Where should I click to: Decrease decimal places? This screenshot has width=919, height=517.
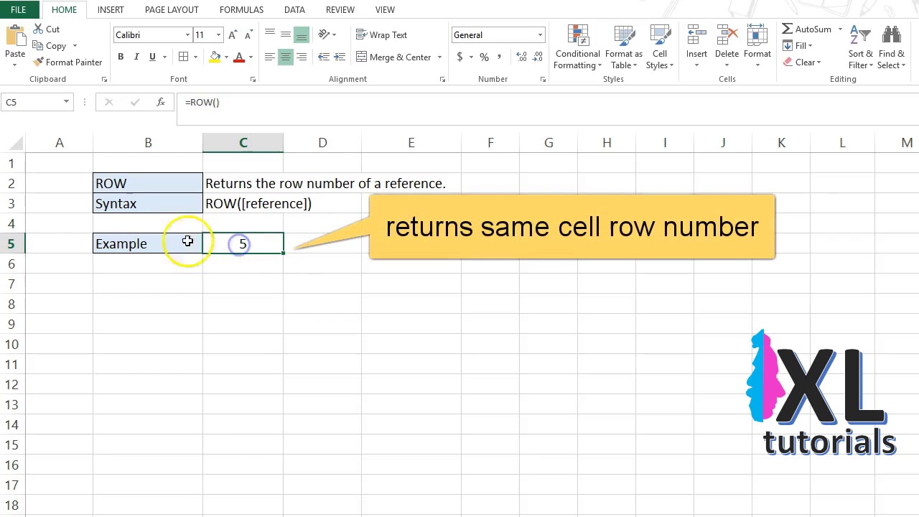pyautogui.click(x=537, y=57)
